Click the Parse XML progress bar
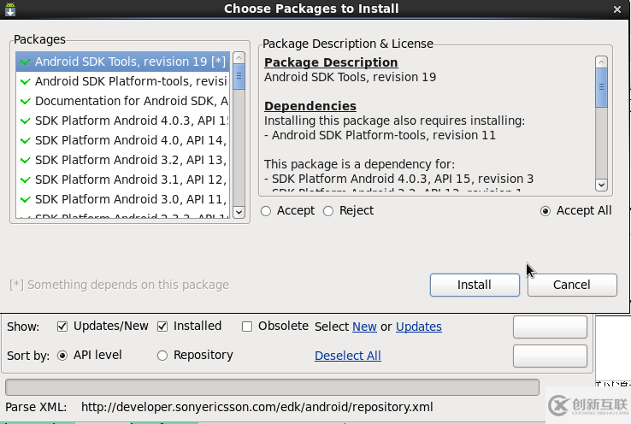 pos(272,387)
